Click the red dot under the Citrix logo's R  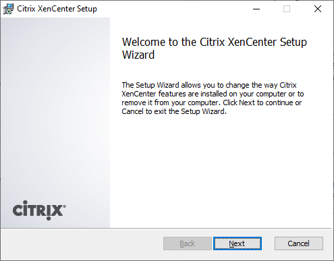point(49,218)
